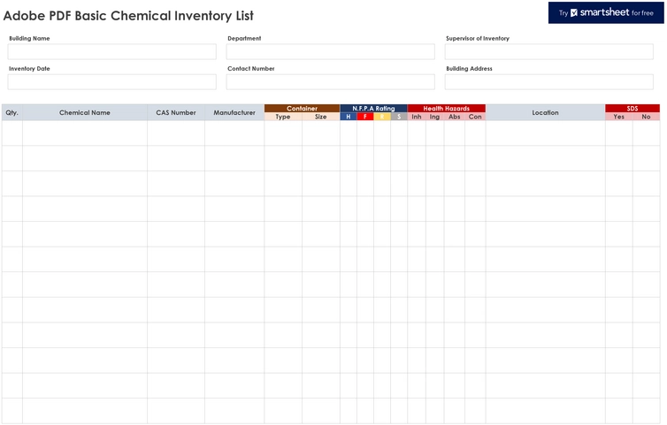667x425 pixels.
Task: Click the N.F.P.A Rating group header
Action: point(373,109)
